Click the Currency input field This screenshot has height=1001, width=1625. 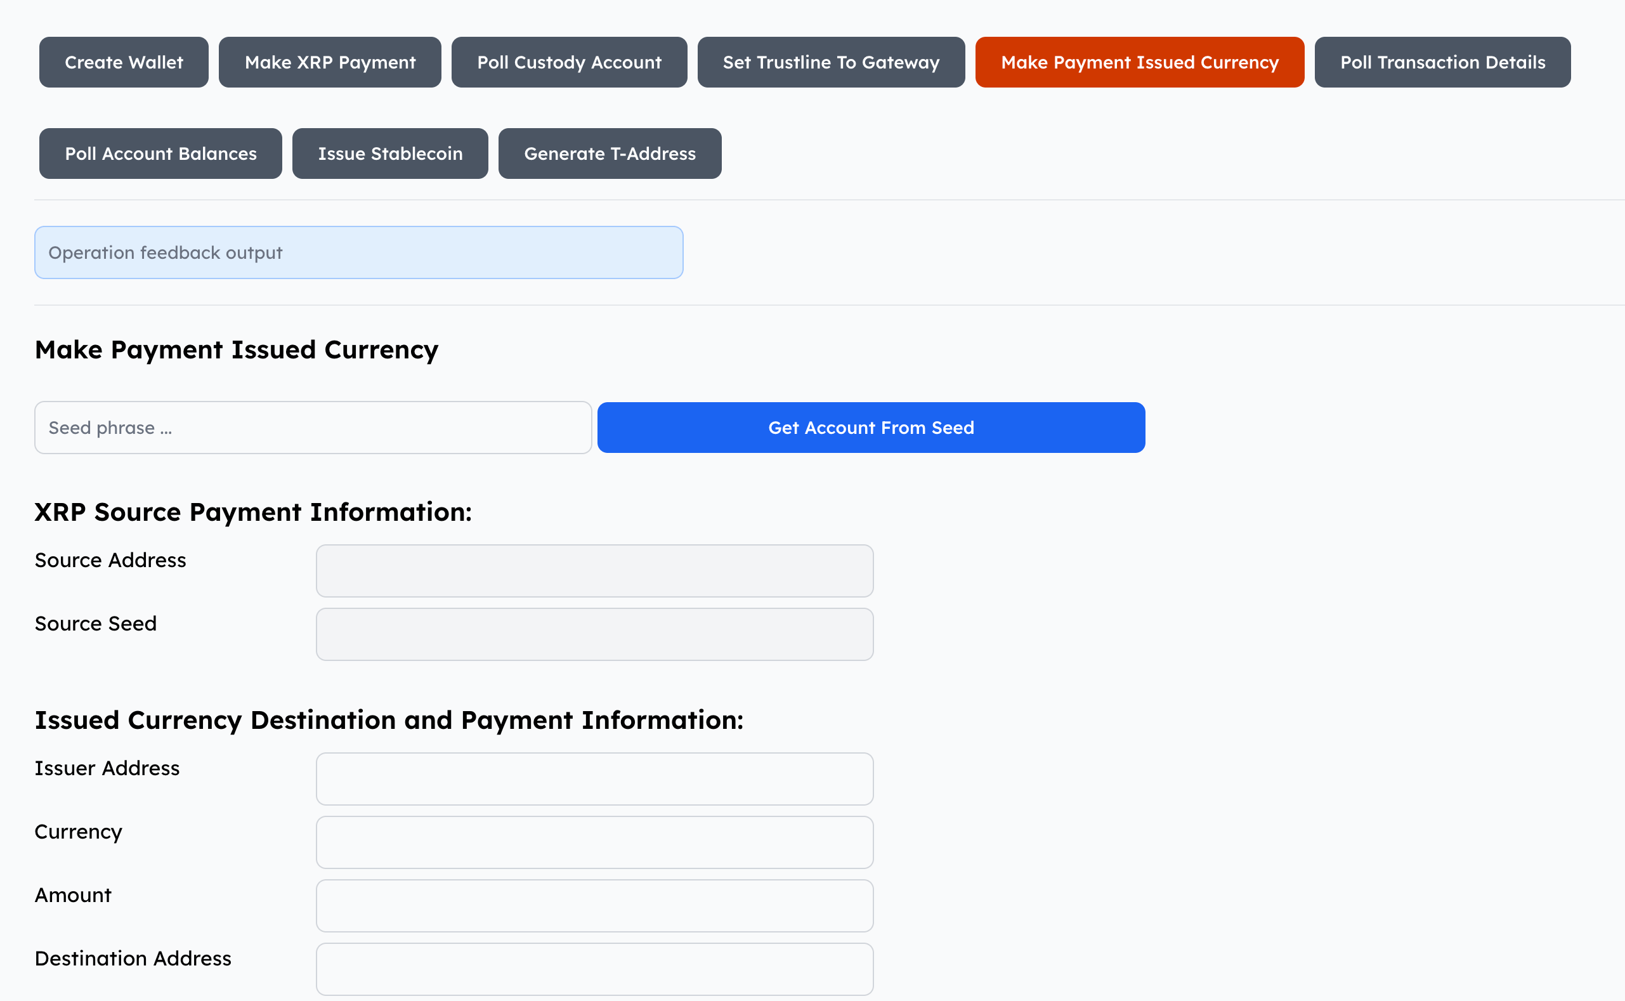(x=594, y=842)
